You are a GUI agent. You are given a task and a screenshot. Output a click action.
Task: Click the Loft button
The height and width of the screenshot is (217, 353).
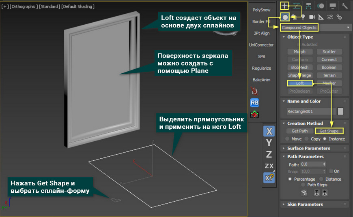pos(300,83)
